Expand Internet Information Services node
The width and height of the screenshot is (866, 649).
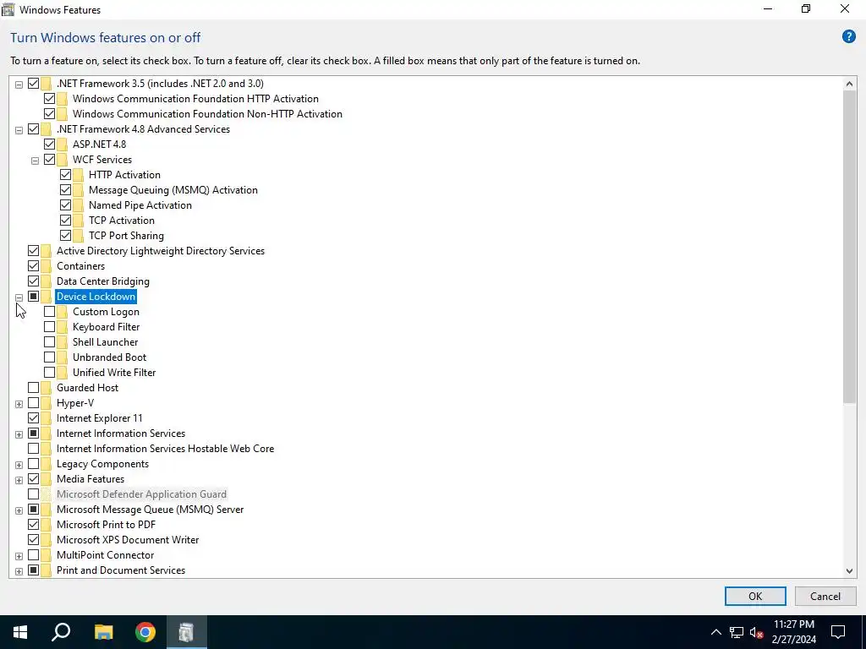click(x=19, y=434)
